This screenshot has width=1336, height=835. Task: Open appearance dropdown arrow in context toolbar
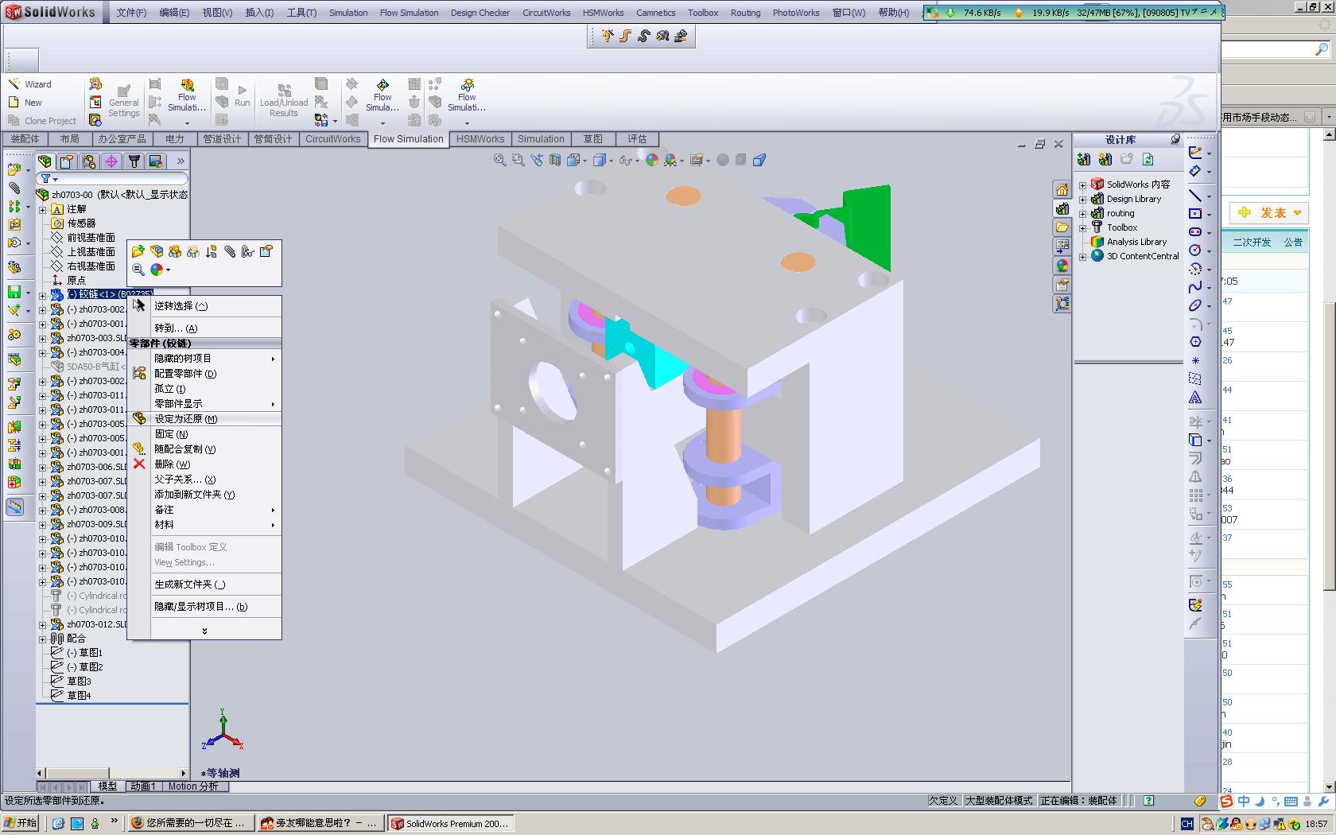(x=168, y=270)
